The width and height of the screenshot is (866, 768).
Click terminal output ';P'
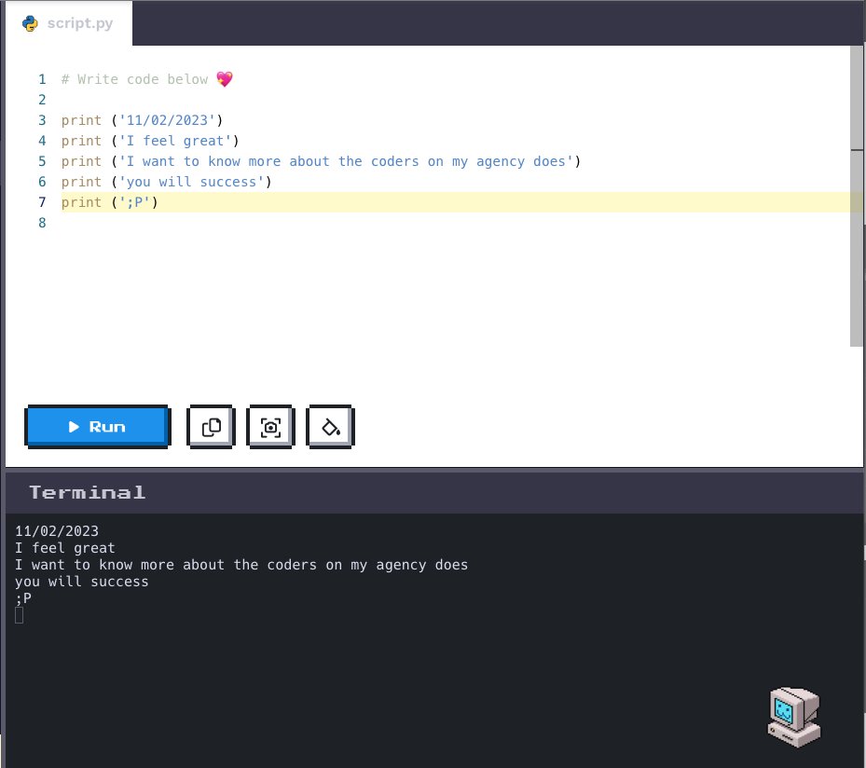pos(23,598)
